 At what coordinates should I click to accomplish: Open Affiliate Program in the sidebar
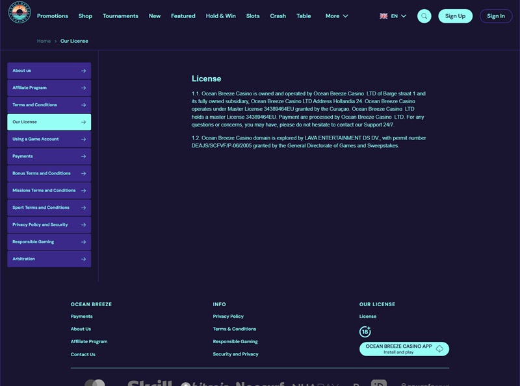[x=49, y=88]
